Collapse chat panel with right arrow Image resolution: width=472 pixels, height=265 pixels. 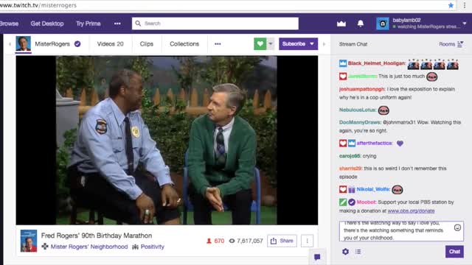pyautogui.click(x=324, y=44)
